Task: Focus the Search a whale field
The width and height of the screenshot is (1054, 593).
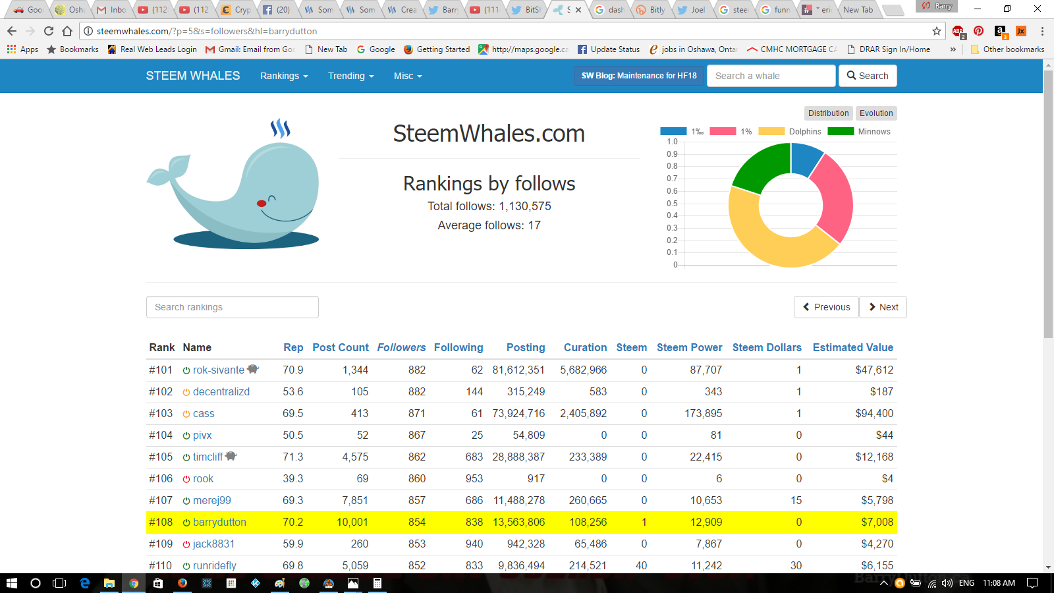Action: (771, 76)
